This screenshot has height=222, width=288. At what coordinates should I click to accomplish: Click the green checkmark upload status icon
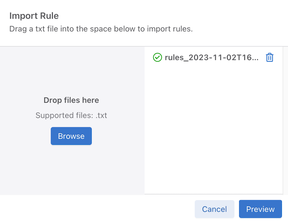(x=157, y=57)
